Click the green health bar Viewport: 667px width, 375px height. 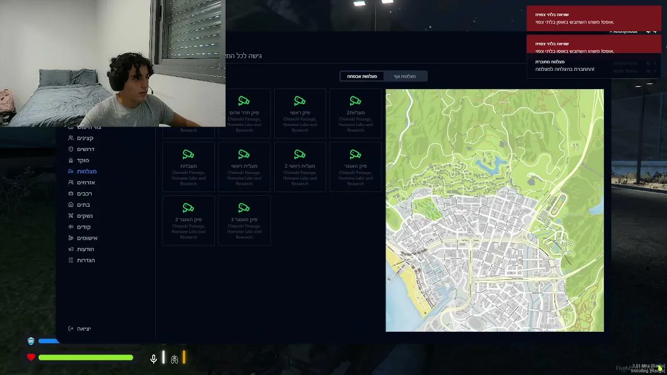tap(85, 357)
